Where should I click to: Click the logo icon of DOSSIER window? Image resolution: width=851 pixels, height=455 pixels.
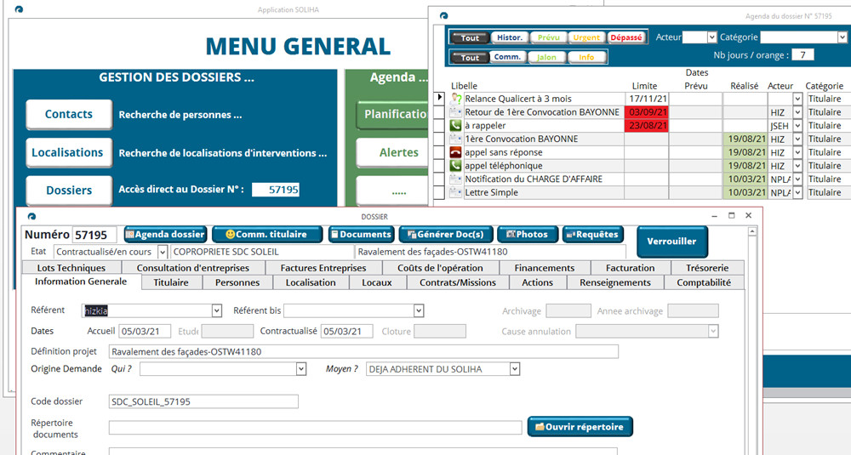32,216
